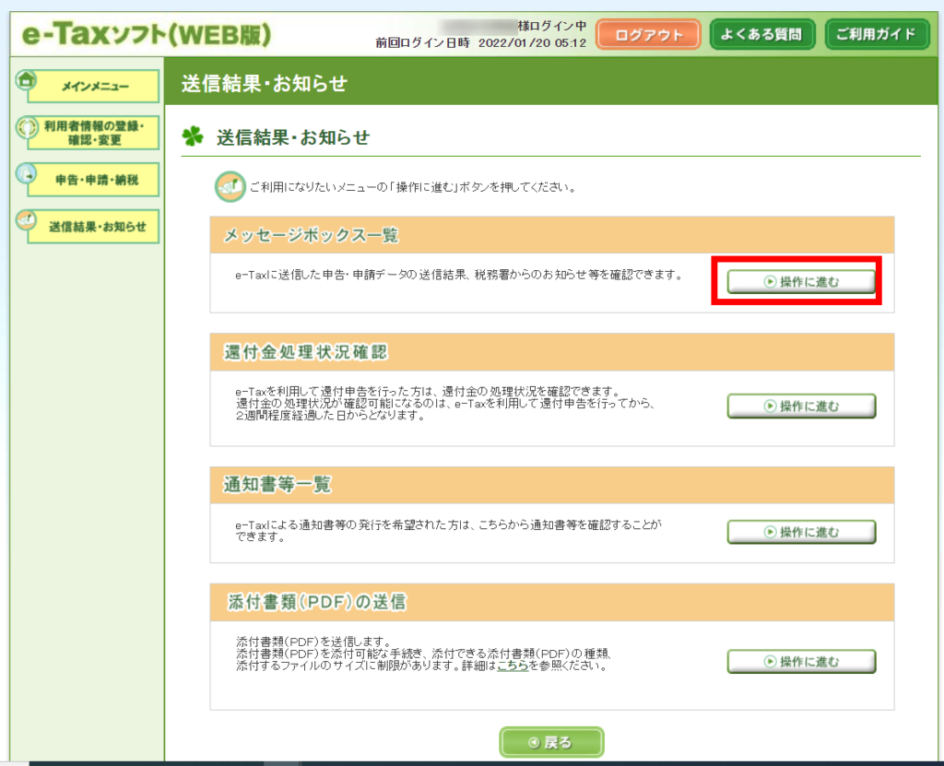Click the e-Taxソフト(WEB版) logo

(141, 34)
